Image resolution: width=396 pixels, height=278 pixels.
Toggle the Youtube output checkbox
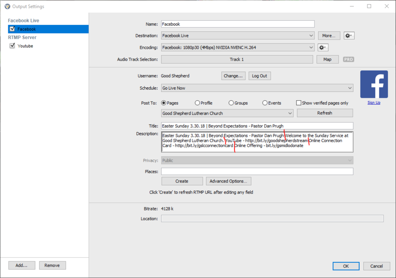12,45
